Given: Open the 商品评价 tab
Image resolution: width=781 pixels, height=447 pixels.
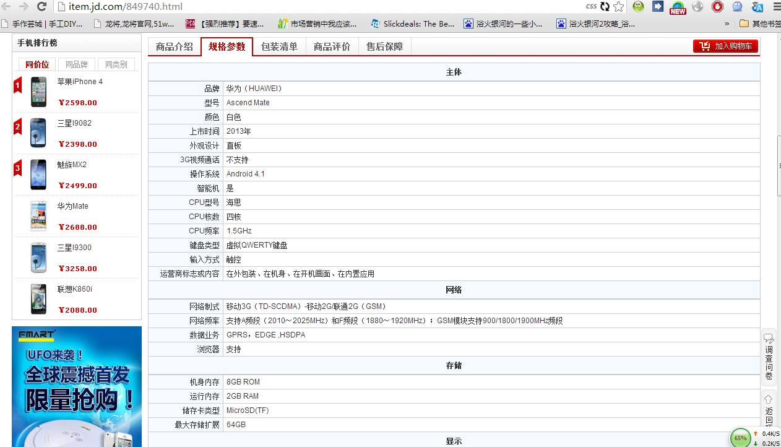Looking at the screenshot, I should [x=332, y=46].
